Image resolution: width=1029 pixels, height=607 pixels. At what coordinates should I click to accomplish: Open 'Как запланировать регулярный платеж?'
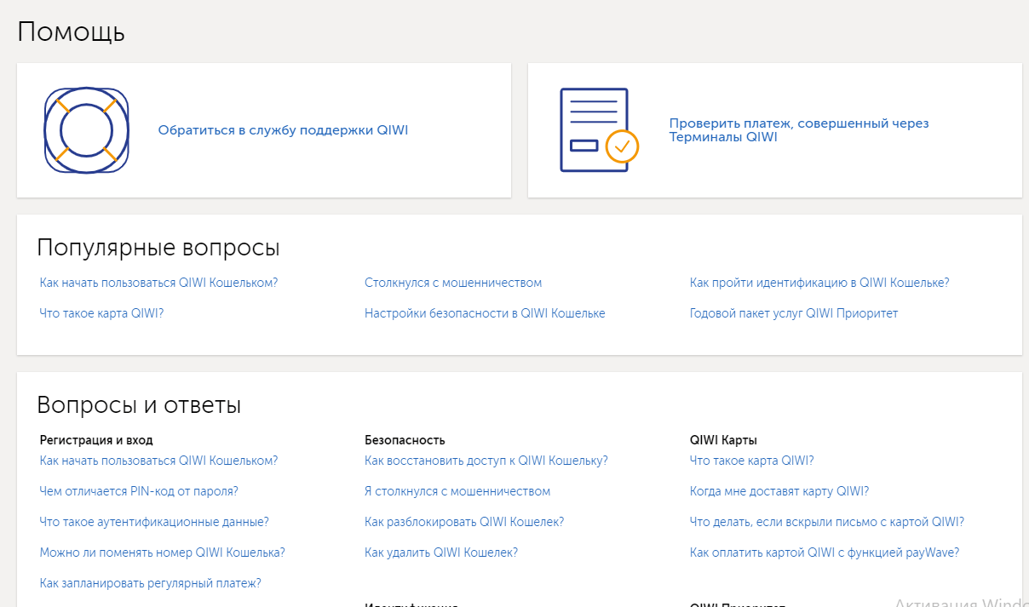point(151,583)
